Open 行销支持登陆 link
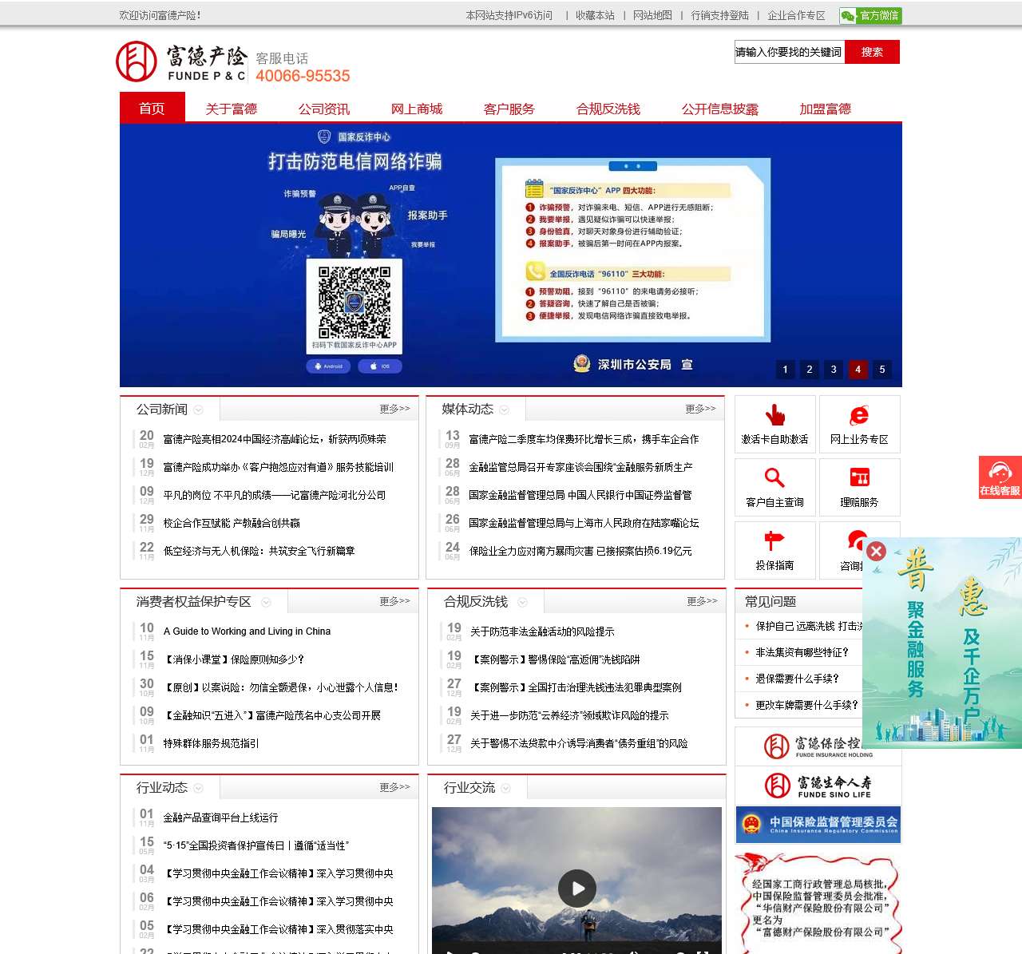Viewport: 1022px width, 954px height. click(720, 15)
